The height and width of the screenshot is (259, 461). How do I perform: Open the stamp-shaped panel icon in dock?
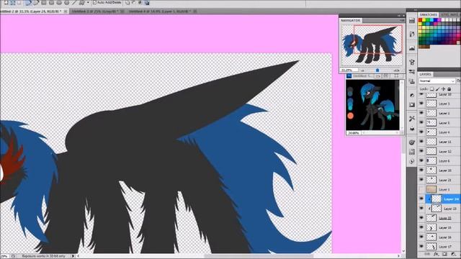[412, 81]
